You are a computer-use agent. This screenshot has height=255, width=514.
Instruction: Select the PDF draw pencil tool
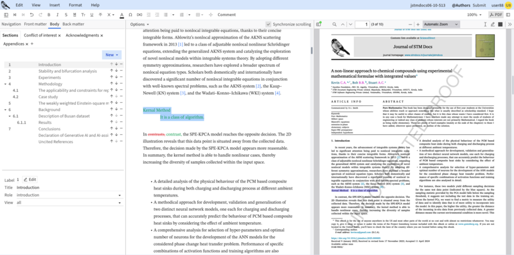coord(493,24)
